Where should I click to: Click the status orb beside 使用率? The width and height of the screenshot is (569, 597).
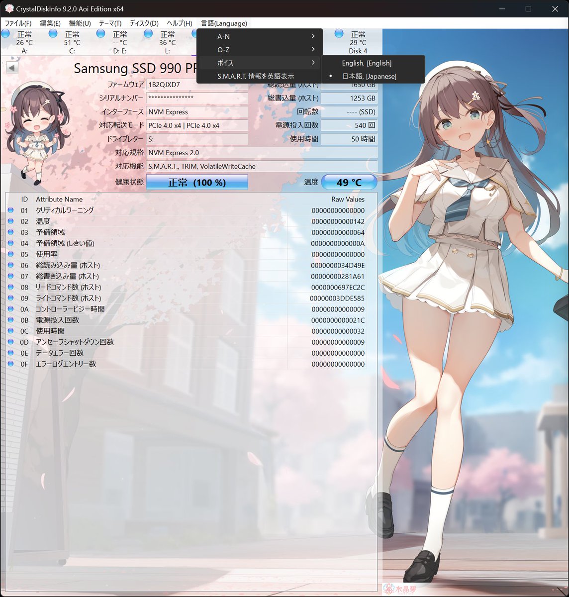pyautogui.click(x=11, y=254)
